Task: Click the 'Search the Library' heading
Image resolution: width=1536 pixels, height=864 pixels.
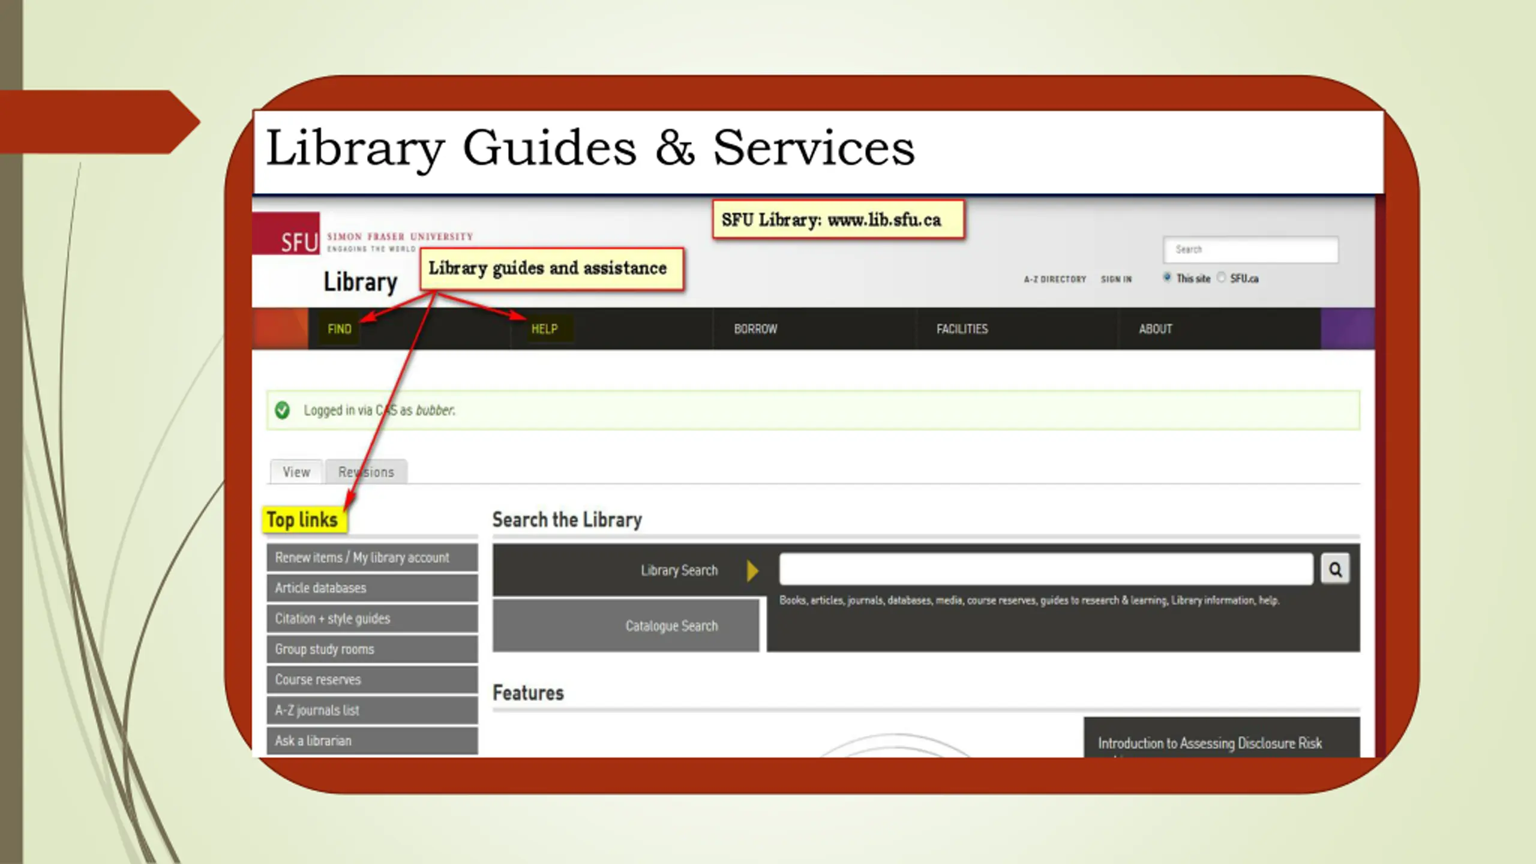Action: click(x=567, y=520)
